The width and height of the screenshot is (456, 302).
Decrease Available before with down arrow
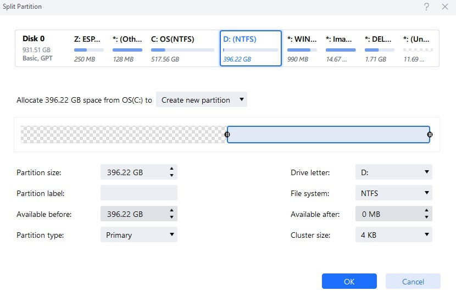click(x=171, y=217)
